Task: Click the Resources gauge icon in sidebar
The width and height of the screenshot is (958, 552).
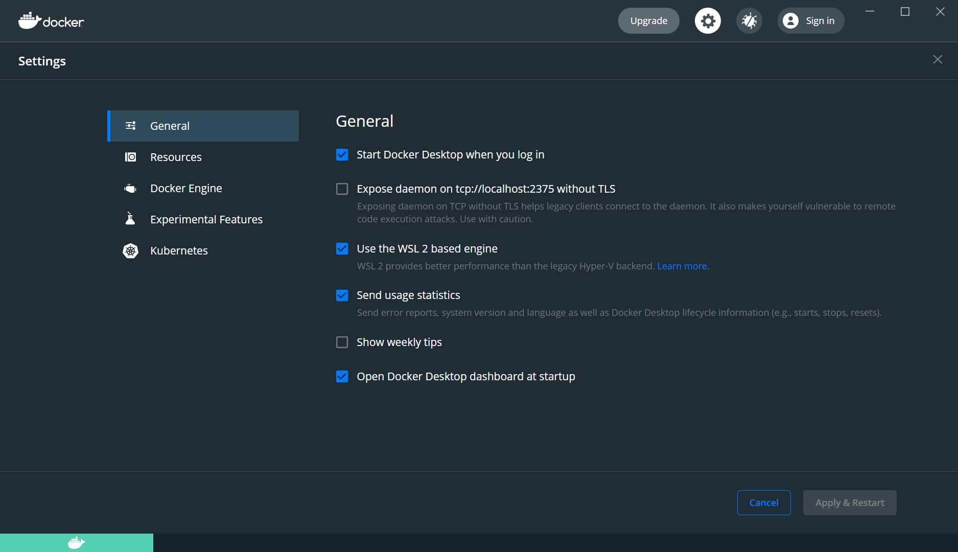Action: click(131, 157)
